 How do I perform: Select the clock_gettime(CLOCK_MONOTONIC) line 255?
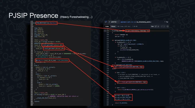132,82
